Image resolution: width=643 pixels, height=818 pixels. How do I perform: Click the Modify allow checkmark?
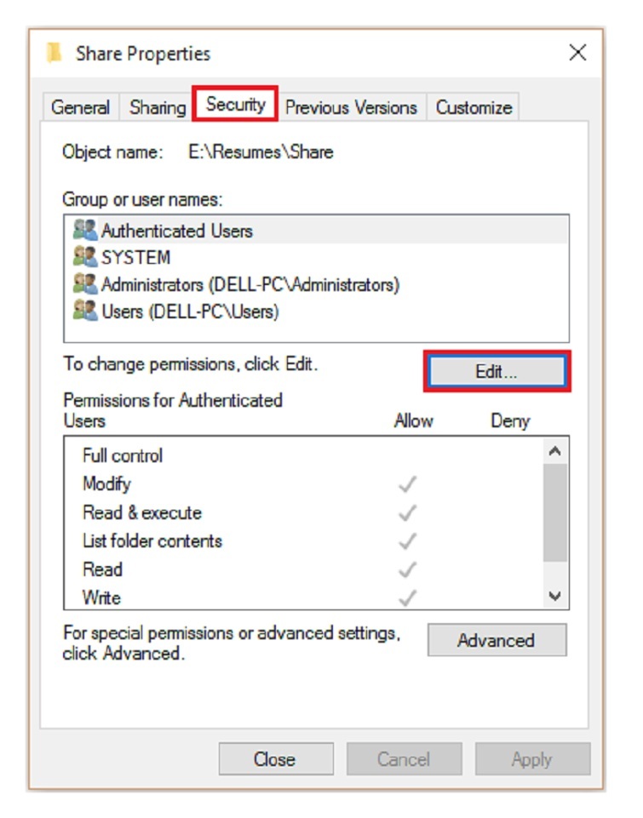click(408, 484)
